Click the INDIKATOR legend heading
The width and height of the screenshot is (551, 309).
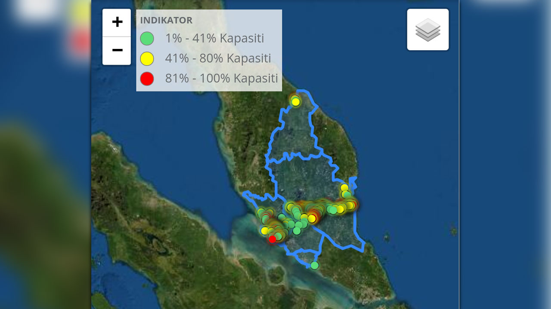(166, 20)
